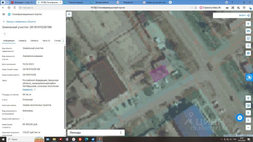
Task: Open the round blue chat message button
Action: click(240, 118)
